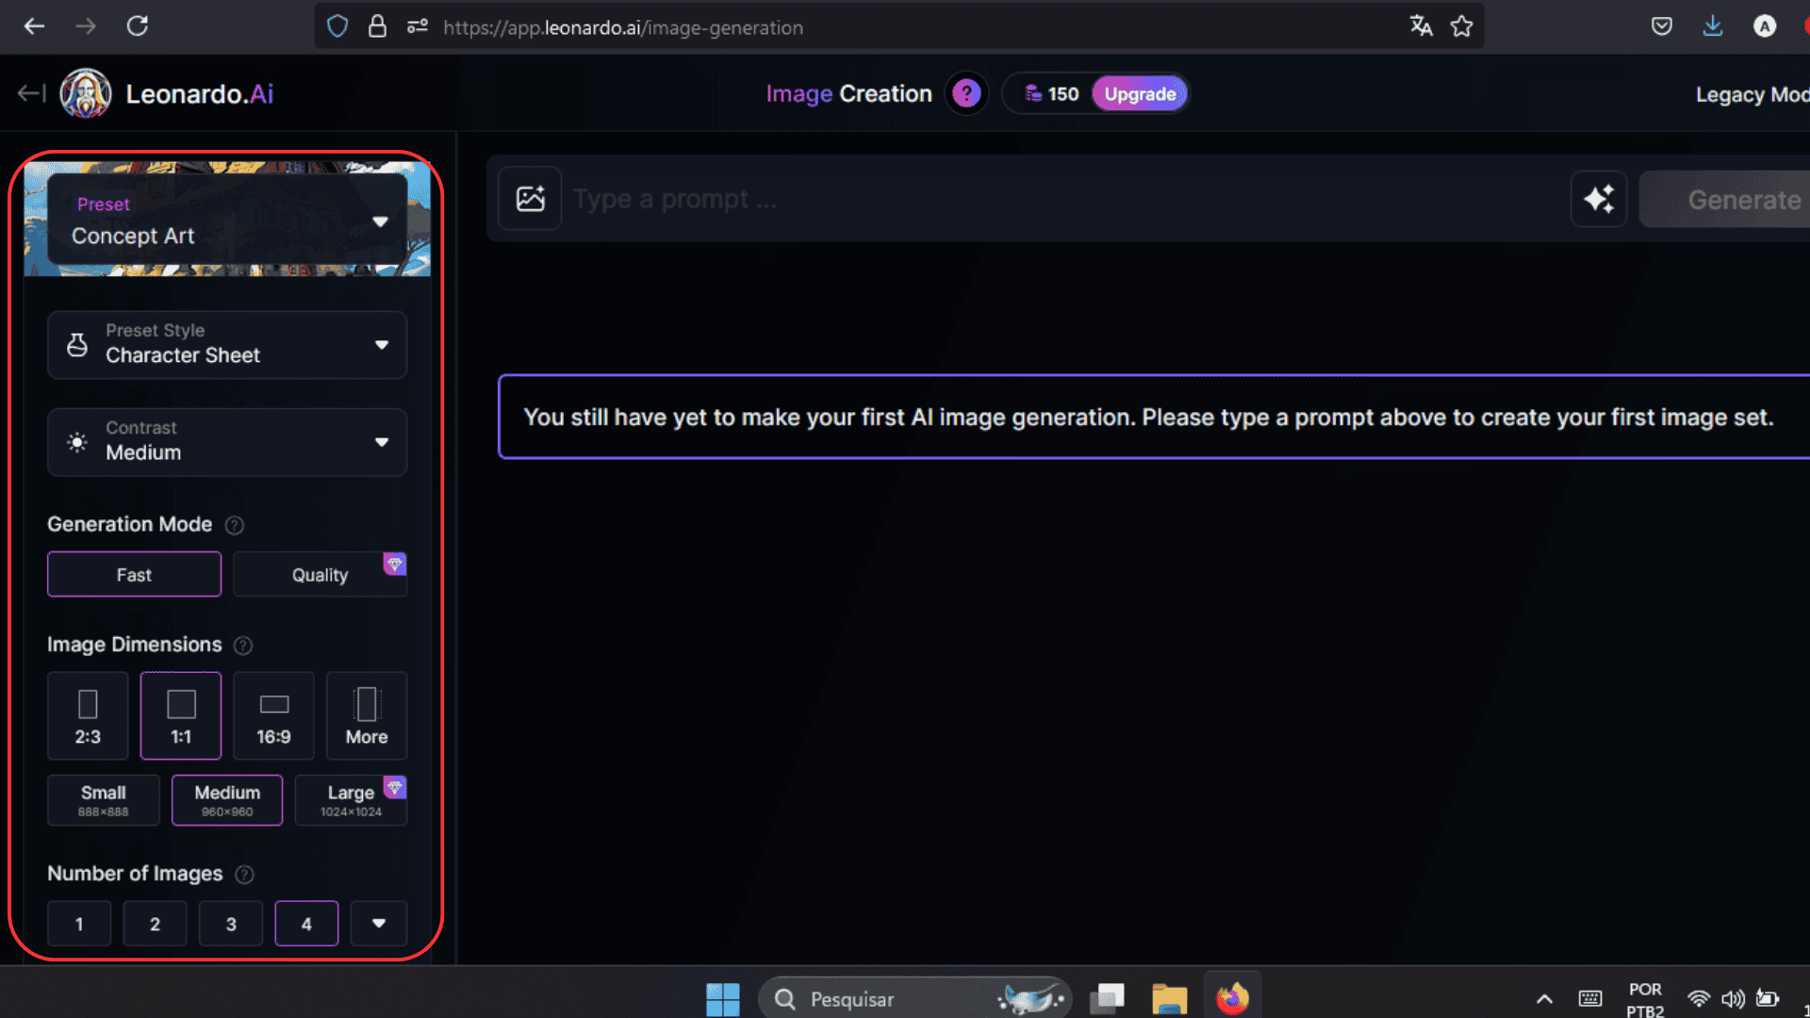Set number of images to 4
This screenshot has height=1018, width=1810.
coord(306,924)
